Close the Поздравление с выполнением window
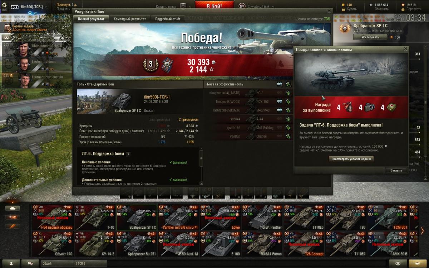 (405, 49)
